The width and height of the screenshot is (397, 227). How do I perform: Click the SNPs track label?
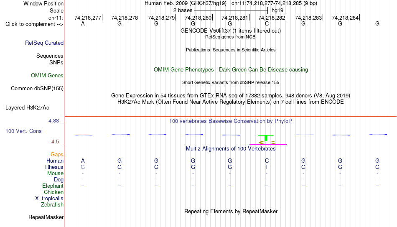tap(56, 62)
